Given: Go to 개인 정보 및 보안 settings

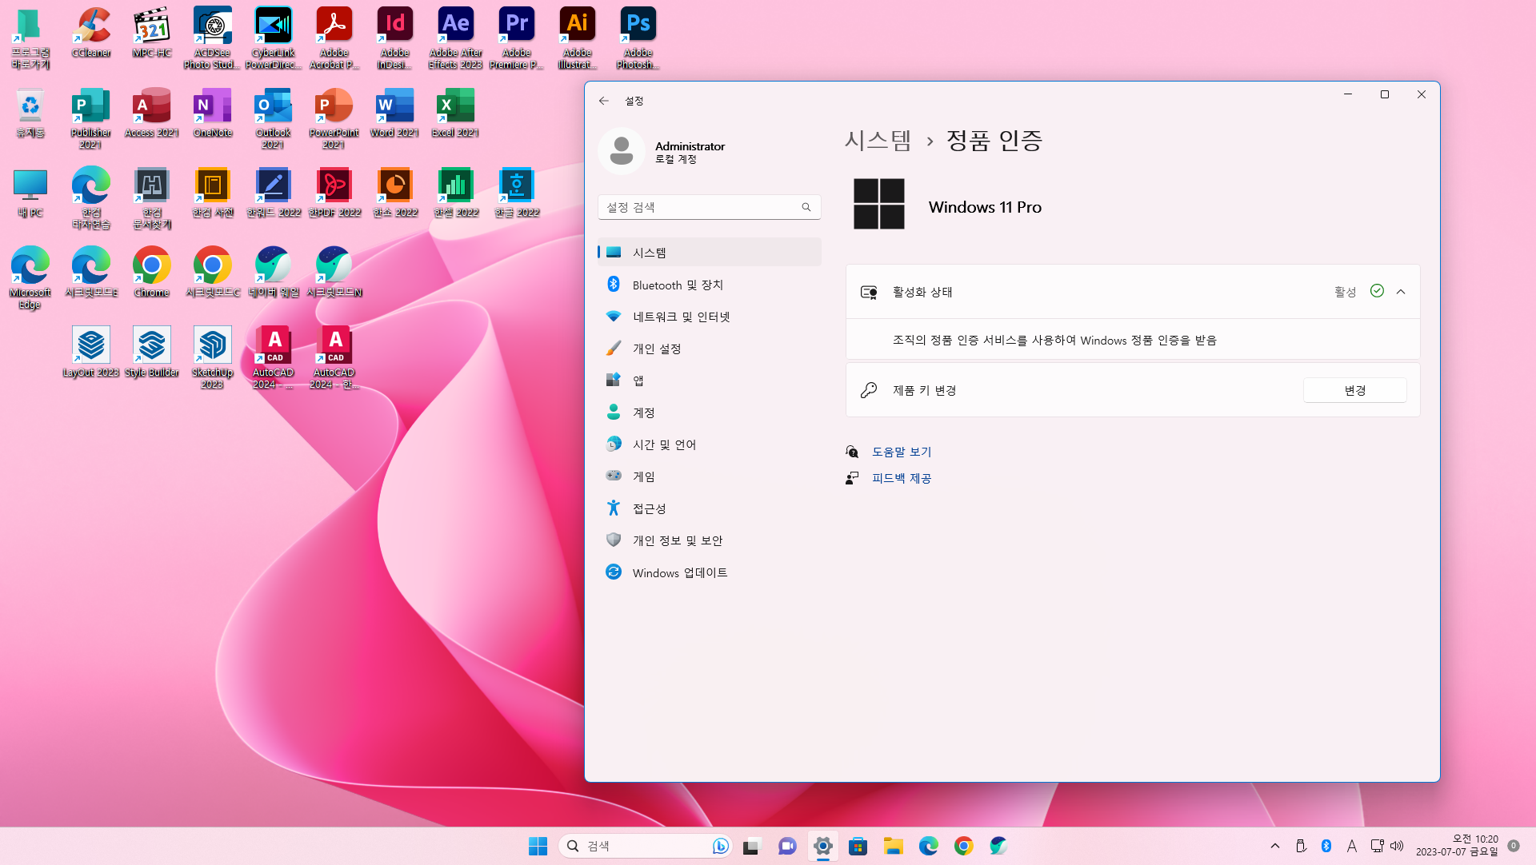Looking at the screenshot, I should point(677,540).
